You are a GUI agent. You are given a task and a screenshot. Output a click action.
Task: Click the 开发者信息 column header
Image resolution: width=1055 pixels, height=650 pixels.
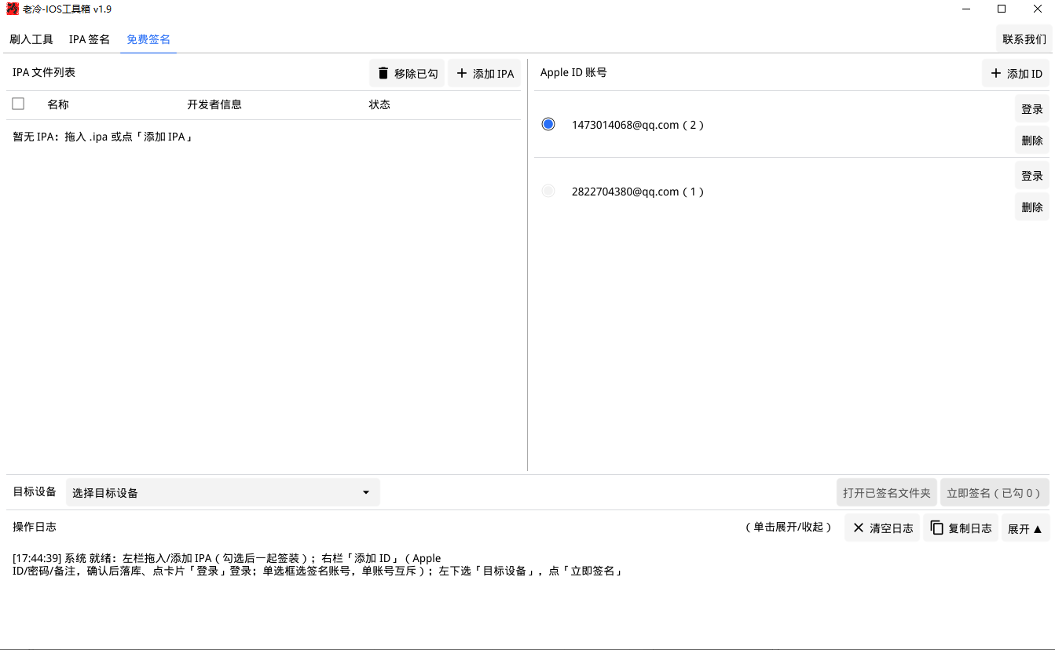pyautogui.click(x=214, y=104)
